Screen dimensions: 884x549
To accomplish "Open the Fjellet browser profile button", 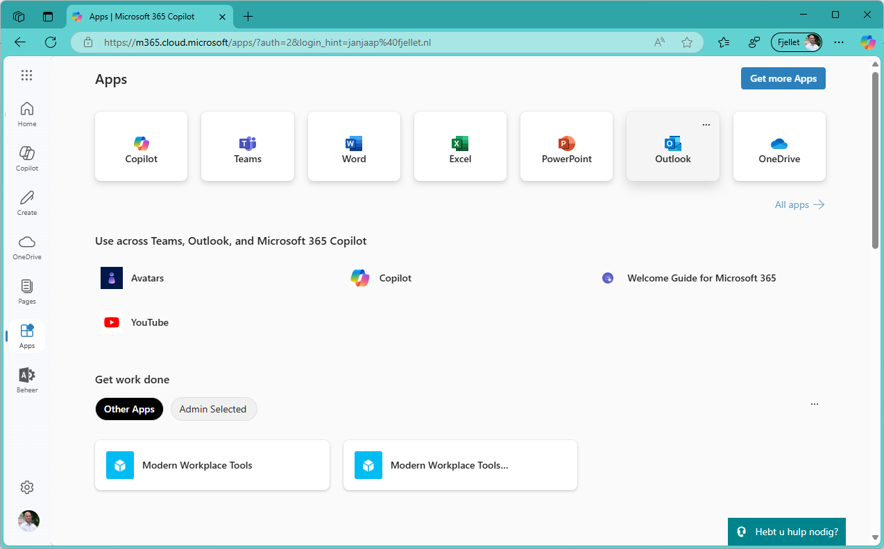I will 797,42.
